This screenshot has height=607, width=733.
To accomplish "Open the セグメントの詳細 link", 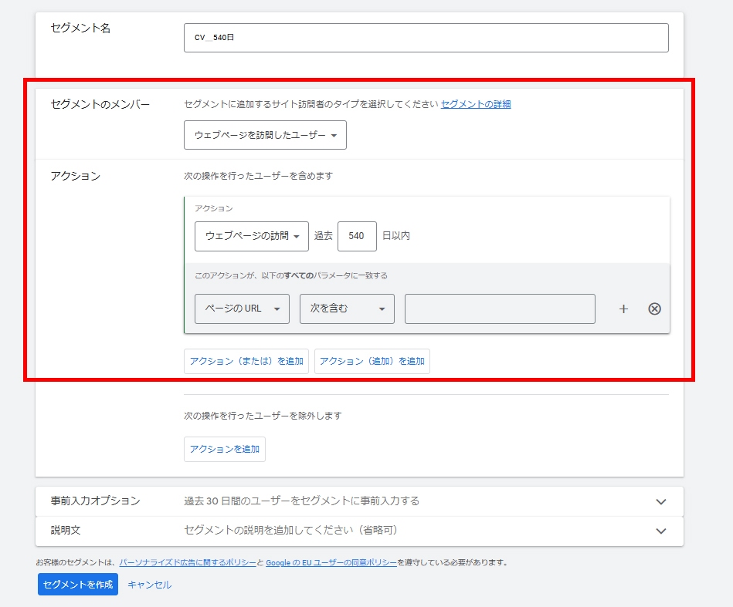I will pyautogui.click(x=476, y=104).
